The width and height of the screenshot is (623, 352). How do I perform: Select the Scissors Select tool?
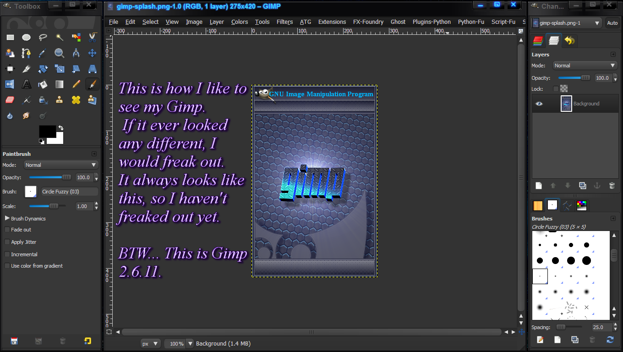[x=93, y=37]
